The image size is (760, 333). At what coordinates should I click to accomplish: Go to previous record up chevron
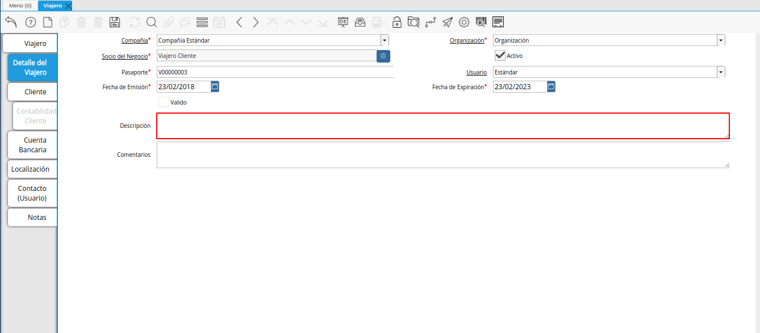point(290,22)
